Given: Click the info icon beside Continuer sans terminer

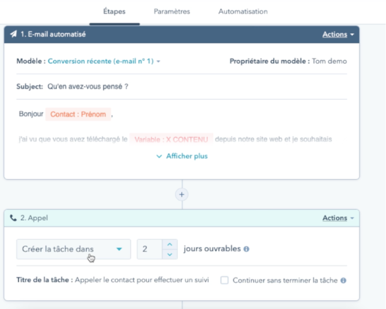Looking at the screenshot, I should pos(343,280).
